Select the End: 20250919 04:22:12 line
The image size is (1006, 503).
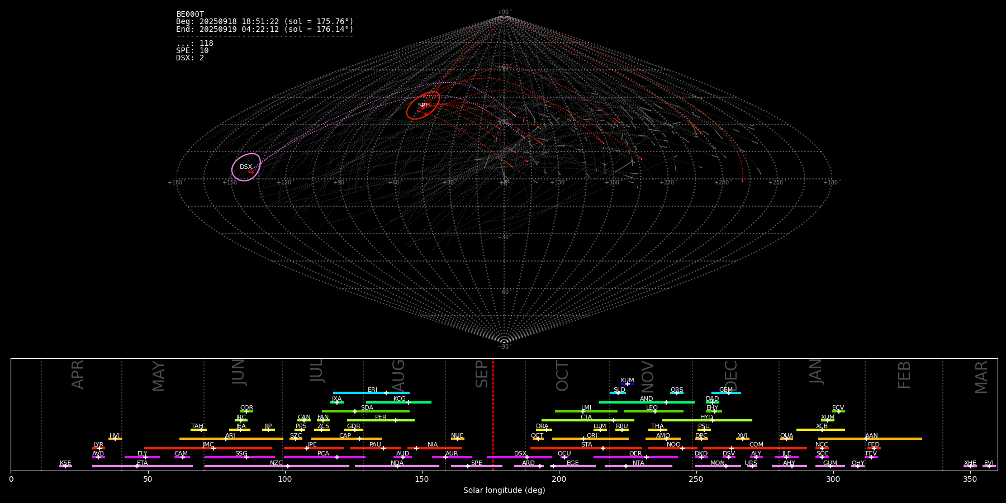(265, 29)
